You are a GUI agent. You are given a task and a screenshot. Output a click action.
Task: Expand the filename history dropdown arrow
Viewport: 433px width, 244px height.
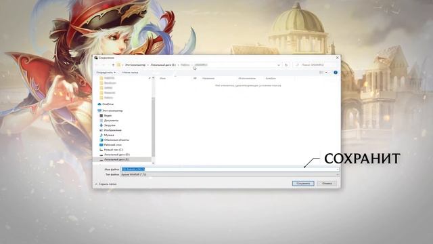338,169
